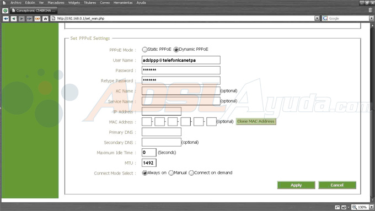The image size is (375, 211).
Task: Switch to the Conceptronic C54BRS4A tab
Action: pos(34,10)
